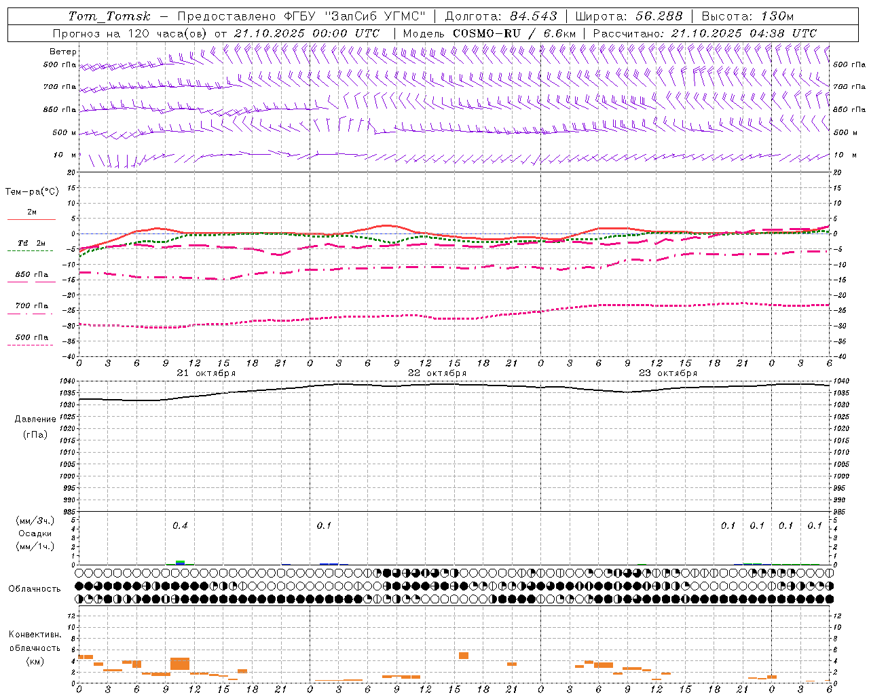Click the 21 октября date label
This screenshot has width=869, height=695.
206,373
